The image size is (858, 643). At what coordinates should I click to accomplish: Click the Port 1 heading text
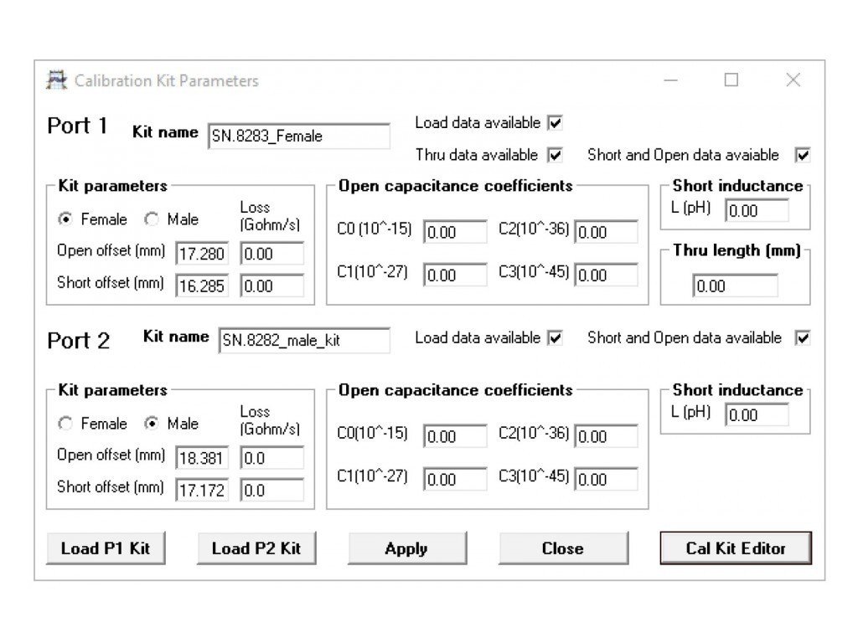coord(77,126)
